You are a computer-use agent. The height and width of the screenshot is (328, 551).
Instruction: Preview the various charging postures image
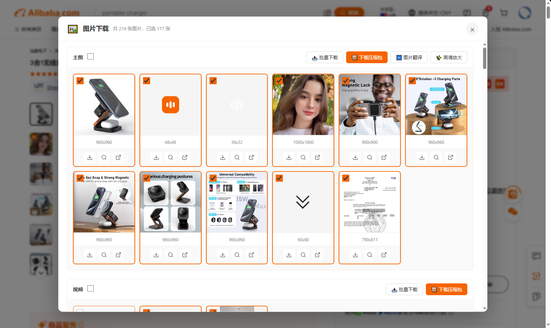[x=171, y=255]
